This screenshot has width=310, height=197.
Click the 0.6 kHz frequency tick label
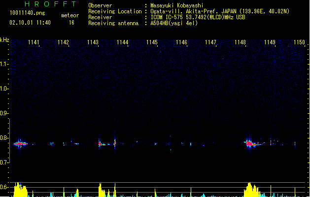[x=4, y=187]
